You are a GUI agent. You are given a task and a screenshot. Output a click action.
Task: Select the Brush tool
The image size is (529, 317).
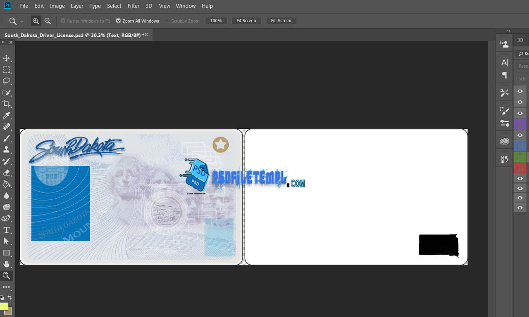point(7,138)
